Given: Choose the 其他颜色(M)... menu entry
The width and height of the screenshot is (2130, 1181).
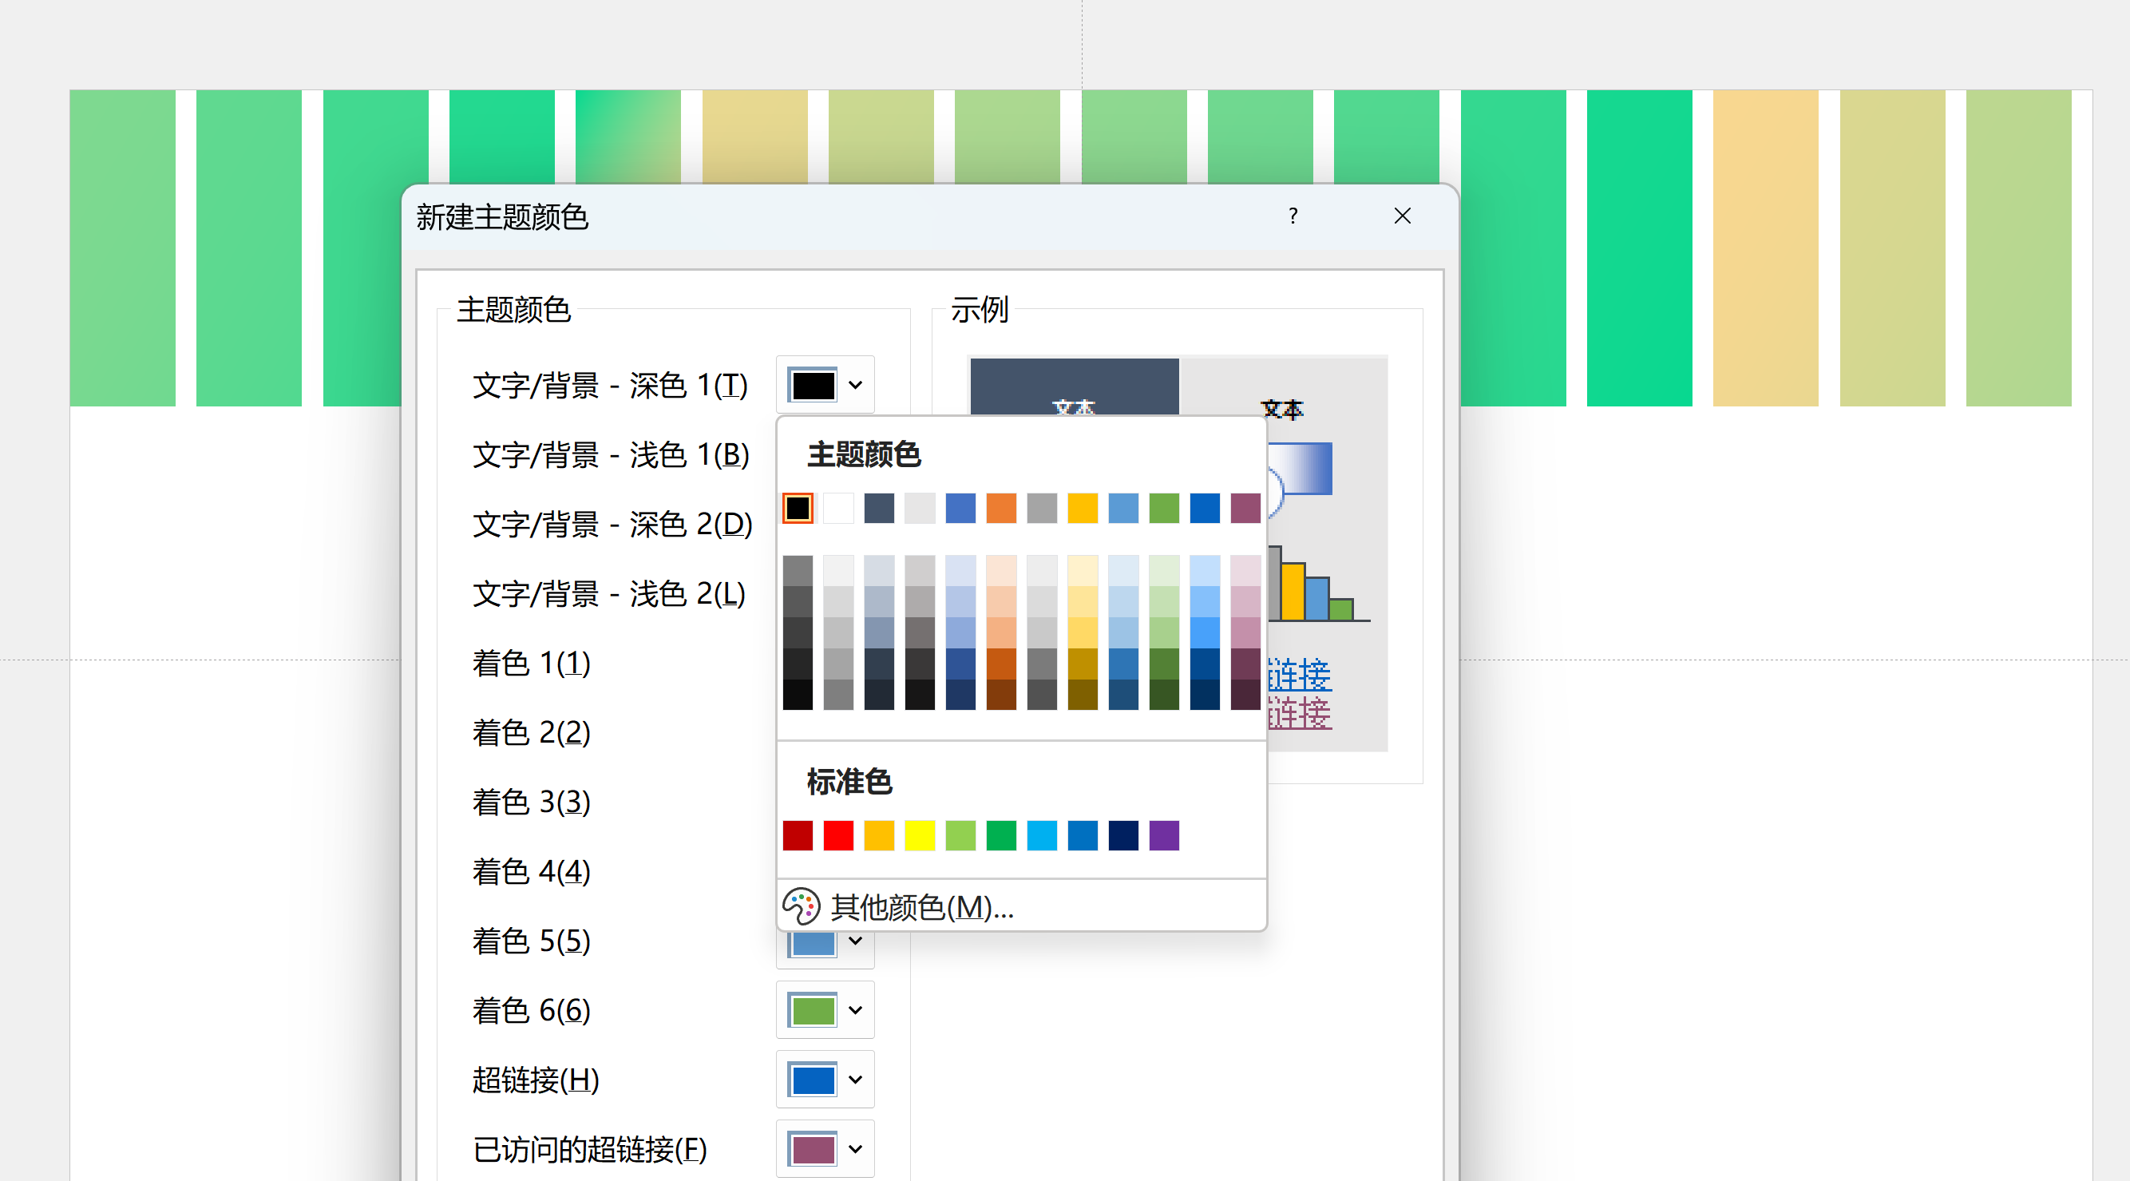Looking at the screenshot, I should [x=922, y=907].
